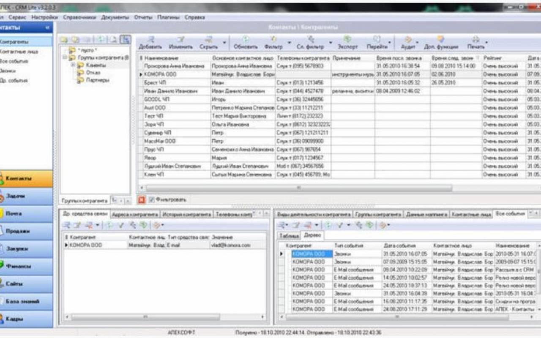Toggle the Фильтровать checkbox
The image size is (541, 338).
pos(152,200)
